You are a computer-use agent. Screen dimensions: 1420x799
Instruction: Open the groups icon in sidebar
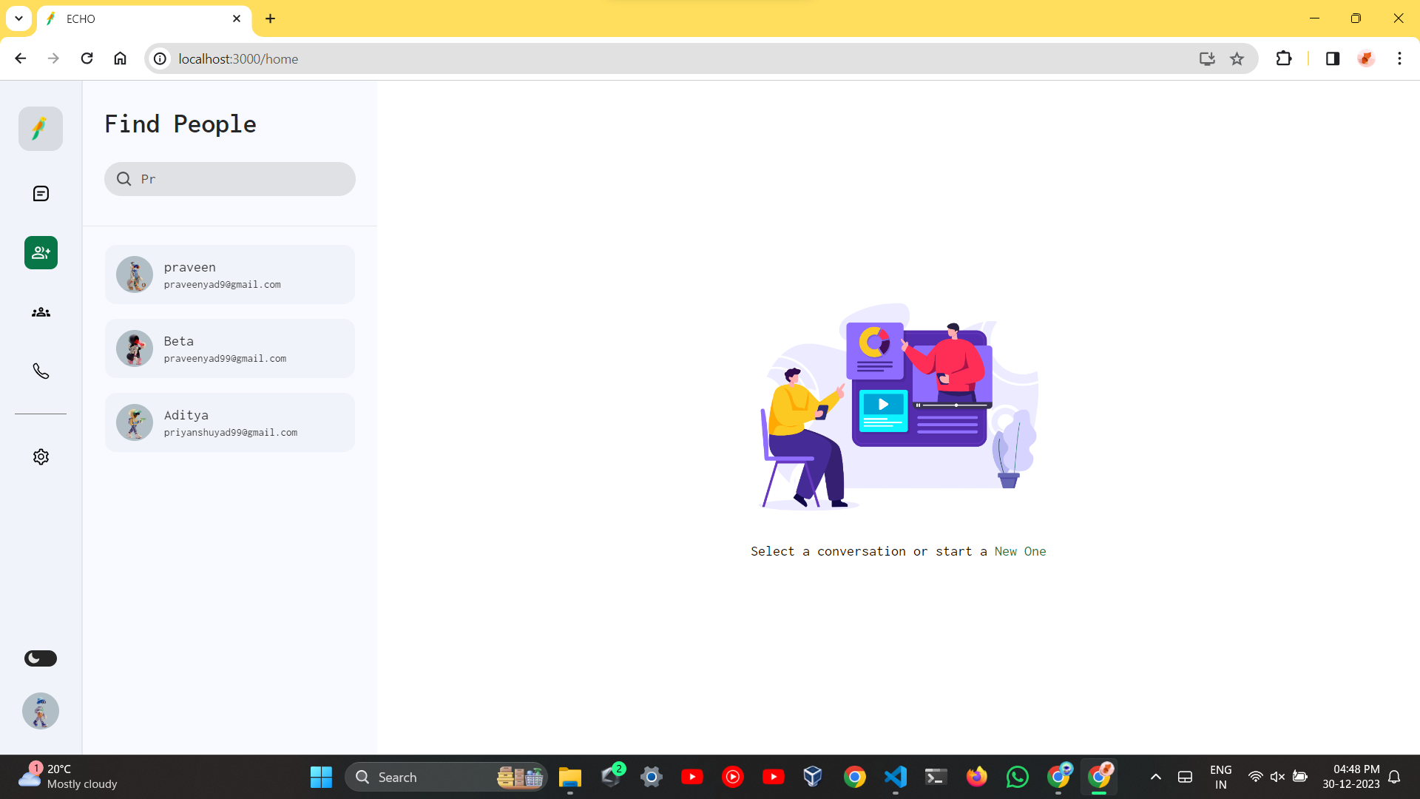pyautogui.click(x=41, y=312)
